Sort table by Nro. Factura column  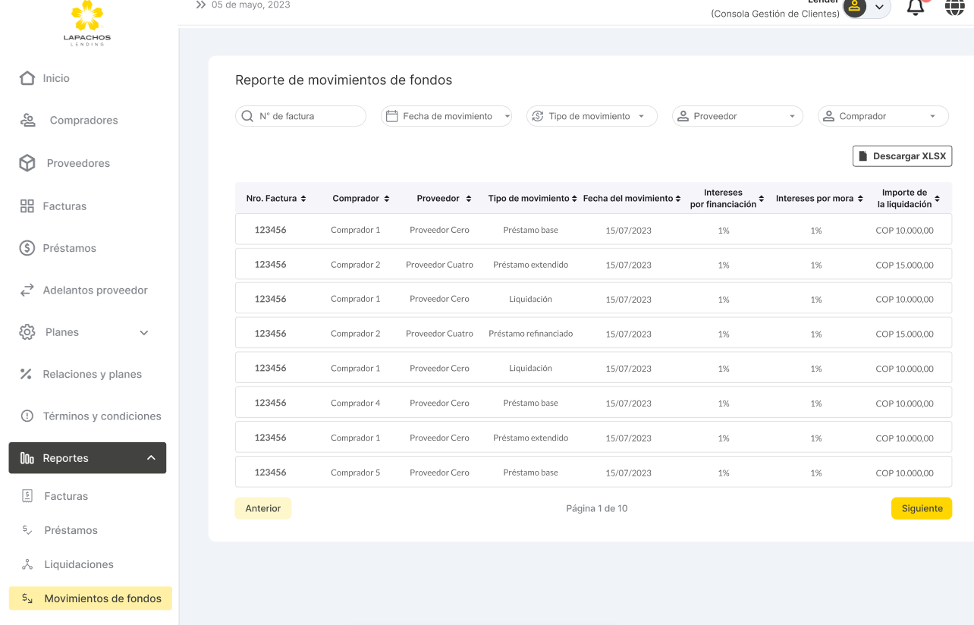[303, 199]
